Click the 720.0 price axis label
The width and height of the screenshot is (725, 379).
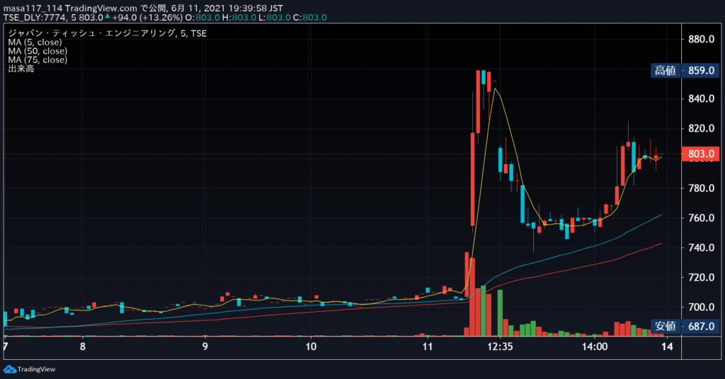[701, 277]
